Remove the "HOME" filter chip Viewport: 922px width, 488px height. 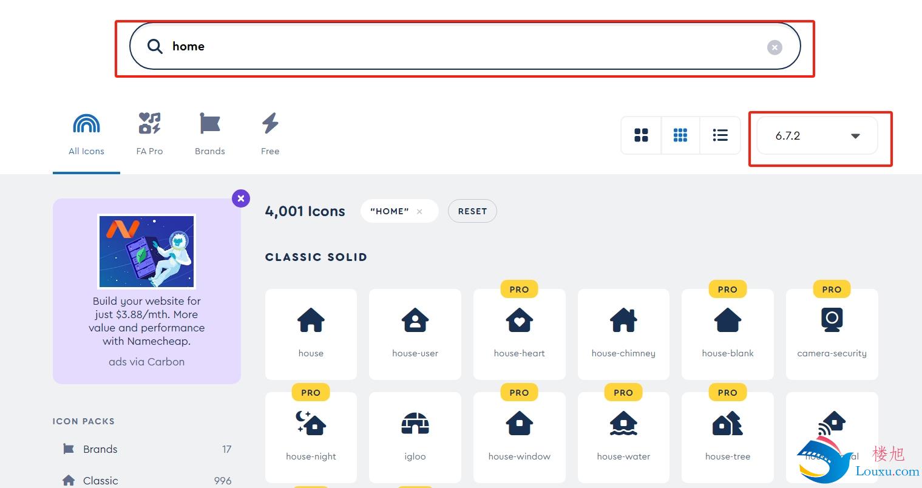pyautogui.click(x=419, y=212)
